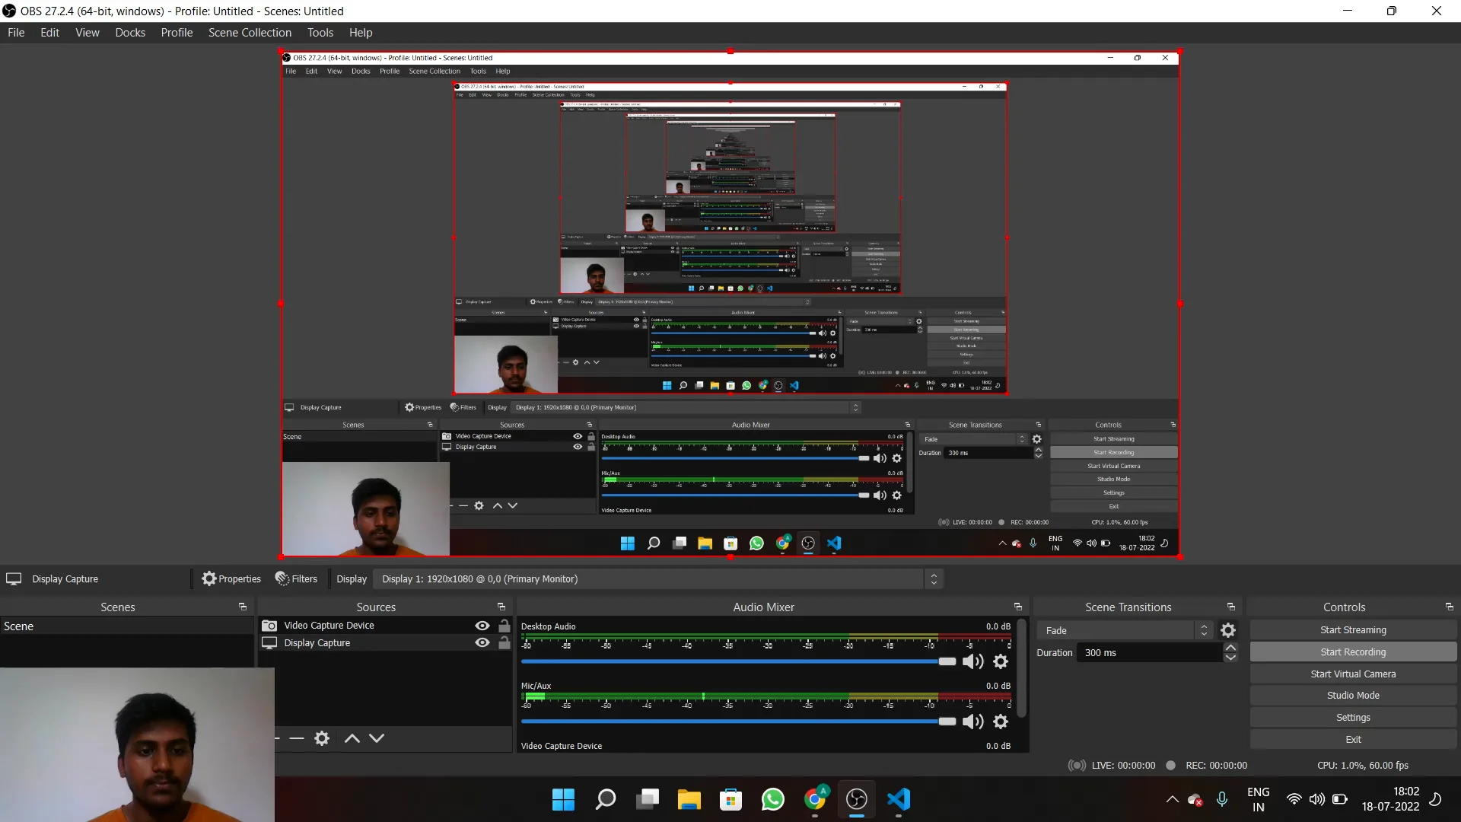
Task: Enable Studio Mode
Action: [1352, 695]
